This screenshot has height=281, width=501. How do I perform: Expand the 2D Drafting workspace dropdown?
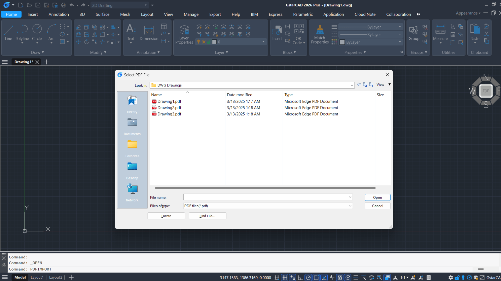click(x=145, y=5)
